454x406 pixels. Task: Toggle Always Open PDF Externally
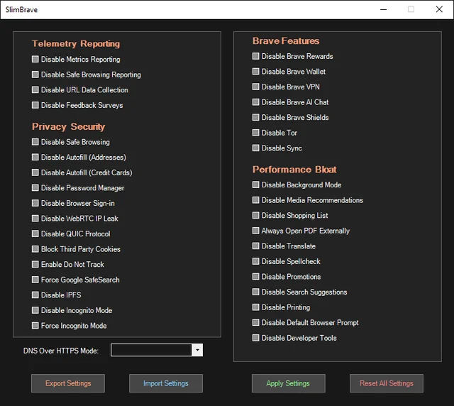(x=255, y=231)
